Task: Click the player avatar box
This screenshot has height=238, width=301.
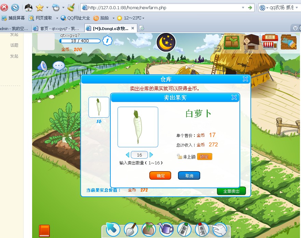Action: pyautogui.click(x=46, y=41)
